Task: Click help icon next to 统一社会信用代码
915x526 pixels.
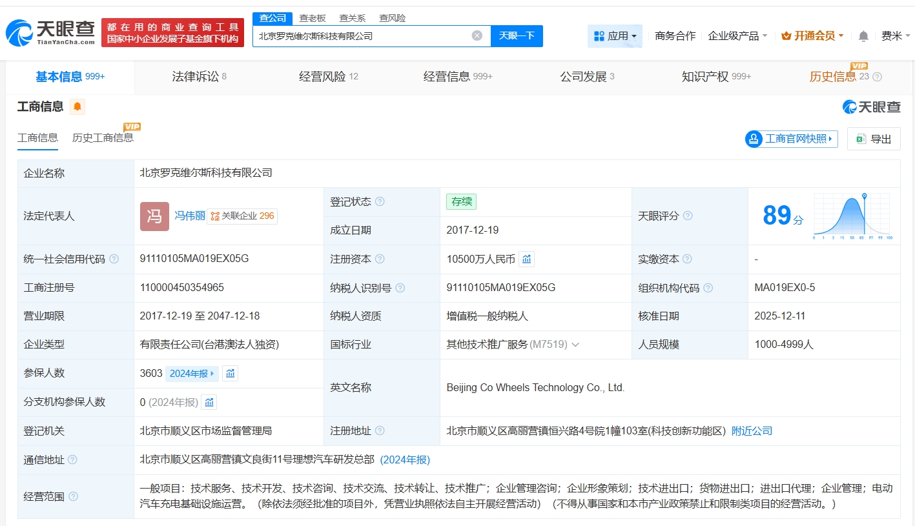Action: pos(114,259)
